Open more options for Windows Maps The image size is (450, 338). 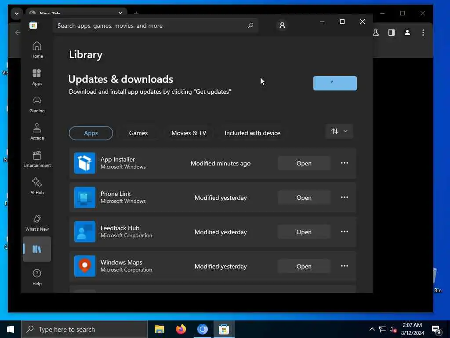(345, 266)
